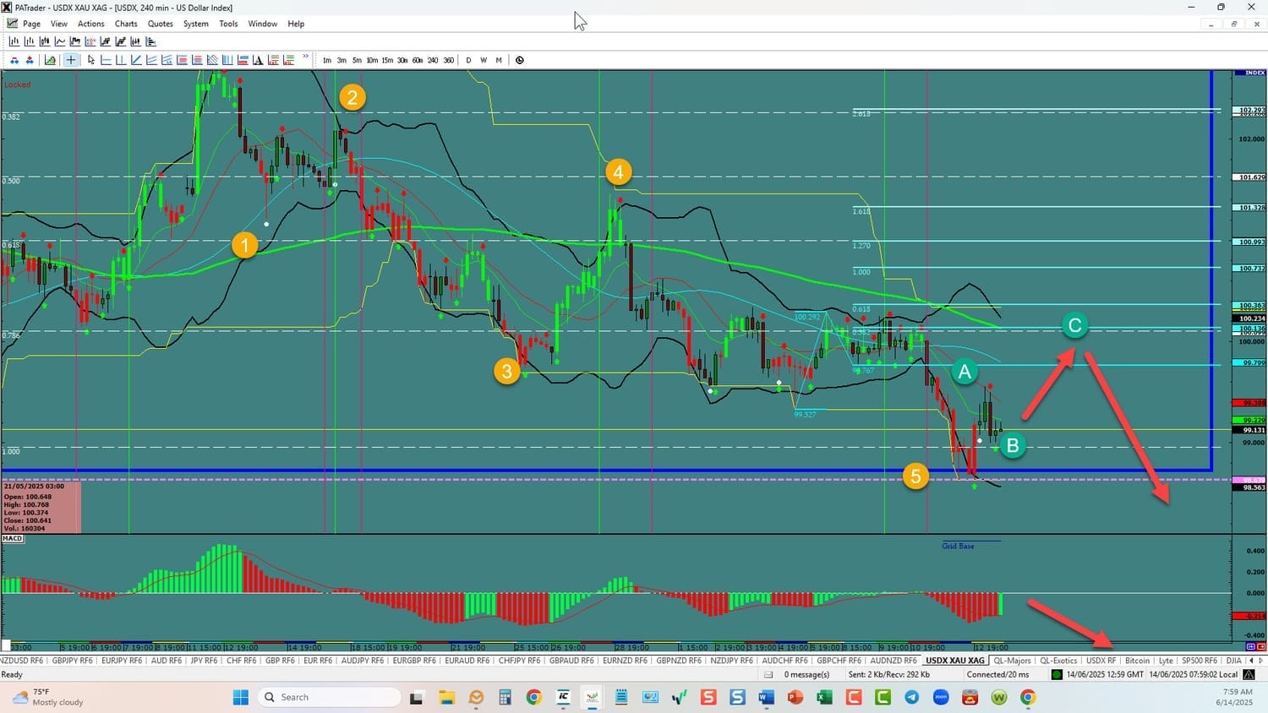Image resolution: width=1268 pixels, height=713 pixels.
Task: Click the clock icon next to timeframe buttons
Action: point(519,60)
